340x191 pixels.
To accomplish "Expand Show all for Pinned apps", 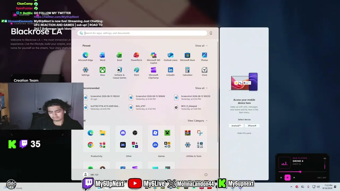I will pyautogui.click(x=201, y=46).
